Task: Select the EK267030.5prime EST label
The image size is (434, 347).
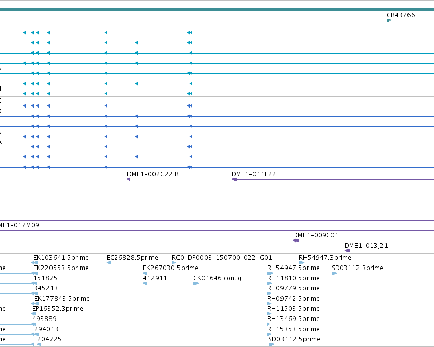Action: (170, 268)
